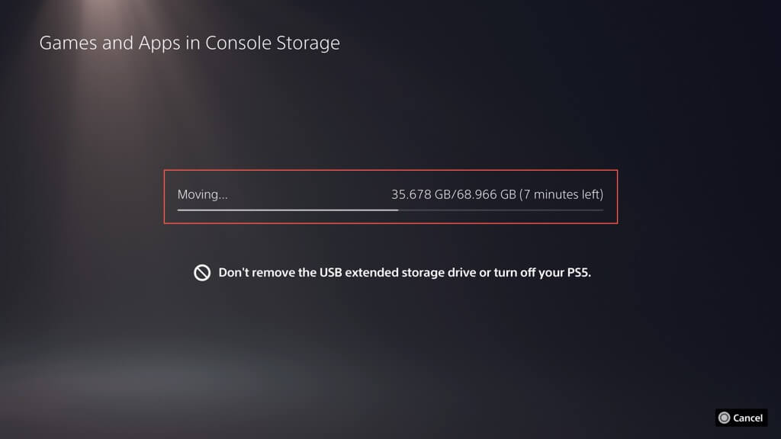781x439 pixels.
Task: Click the "7 minutes left" time estimate
Action: (561, 194)
